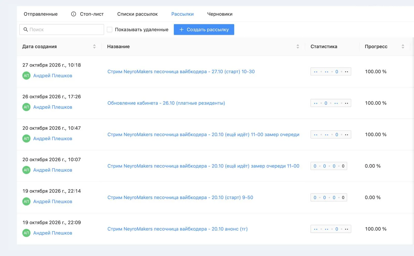The width and height of the screenshot is (414, 256).
Task: Sort by Название column arrows
Action: (x=298, y=47)
